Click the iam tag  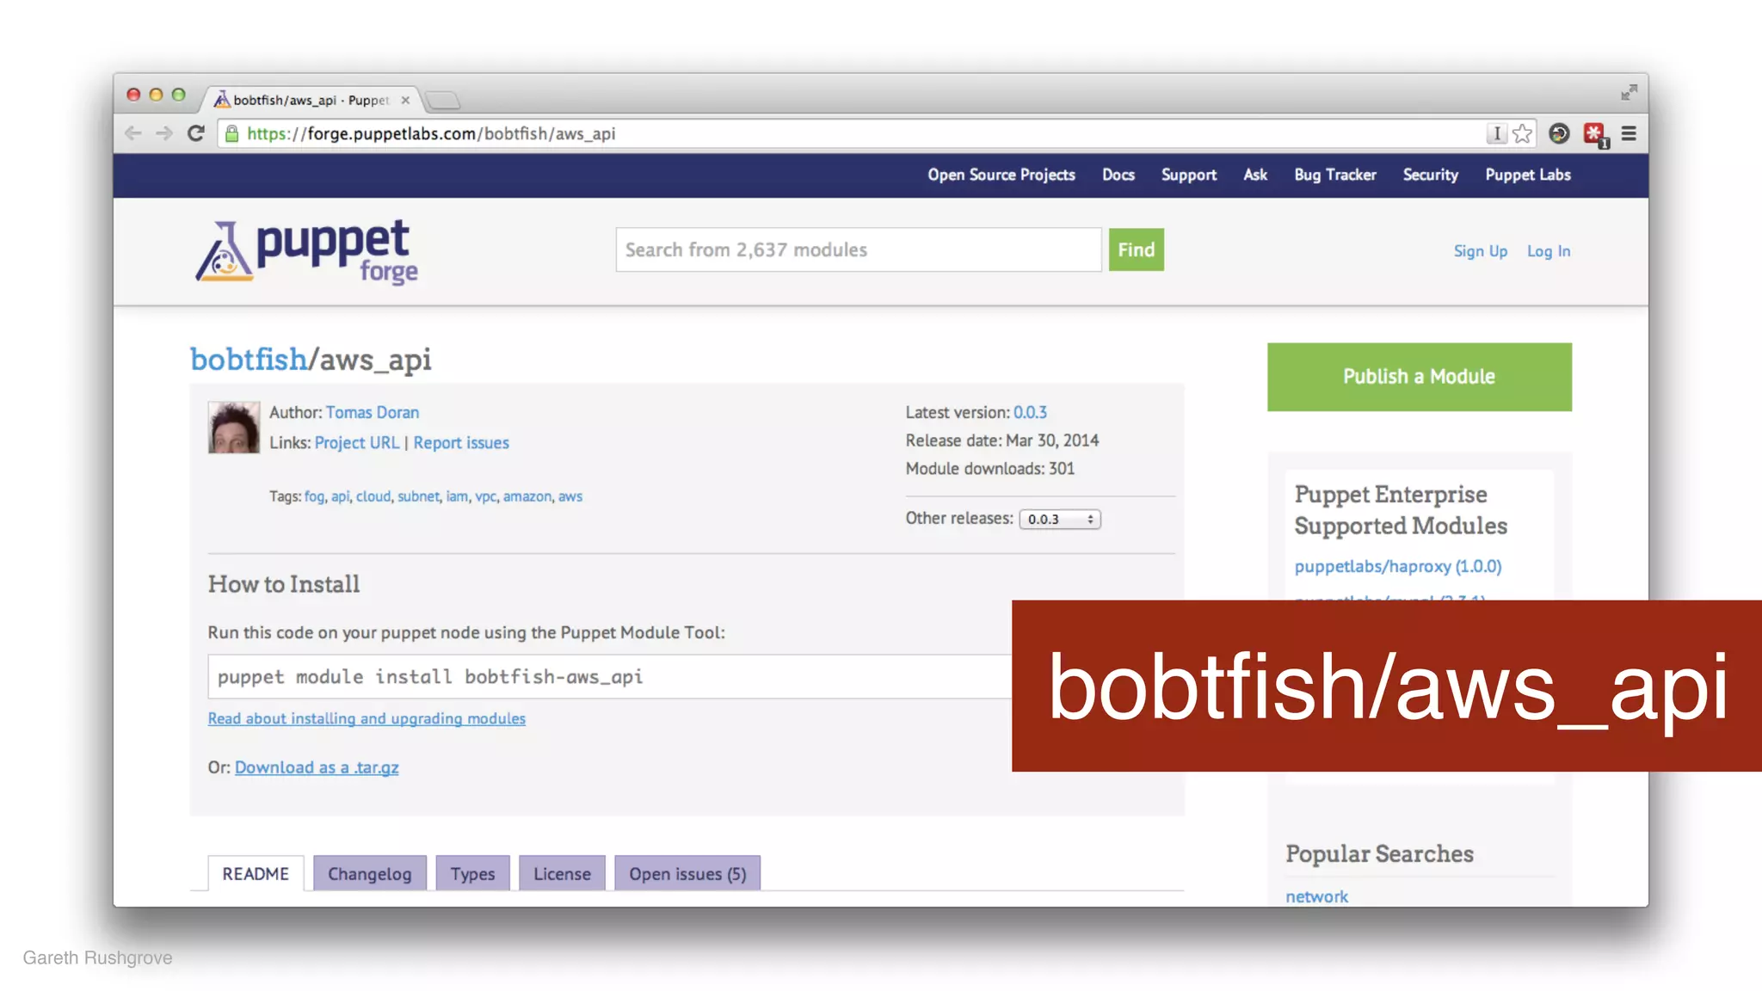click(457, 496)
